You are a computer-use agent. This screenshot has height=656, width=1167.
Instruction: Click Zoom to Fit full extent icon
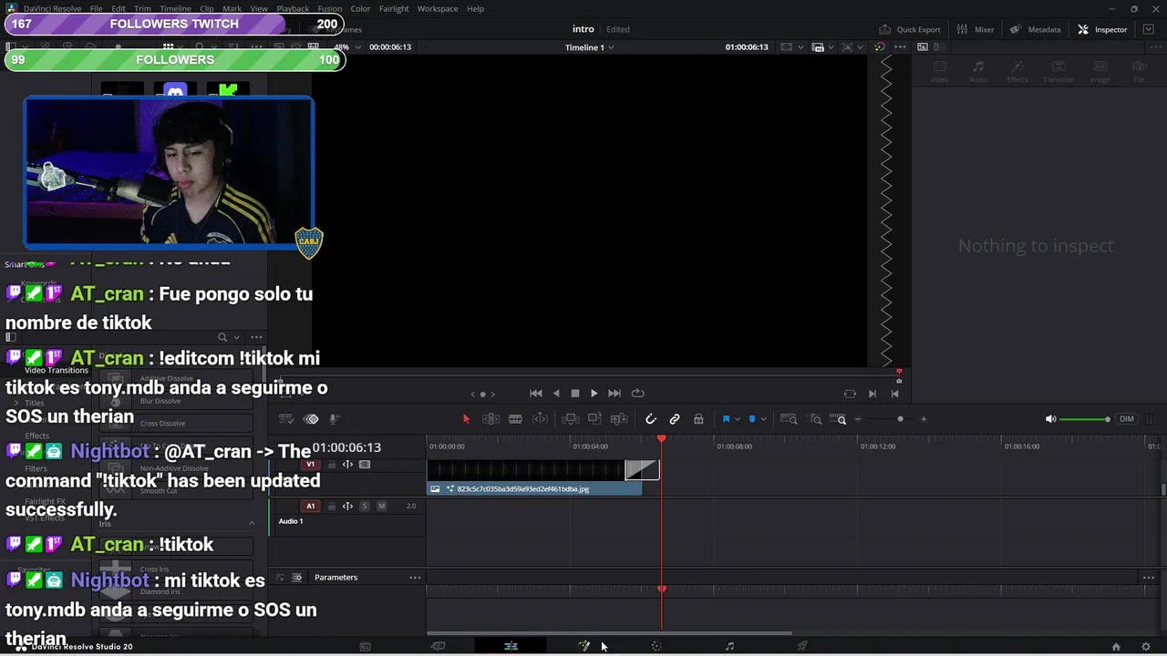click(790, 419)
